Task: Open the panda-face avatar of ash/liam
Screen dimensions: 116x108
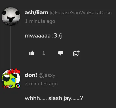Action: pyautogui.click(x=11, y=16)
